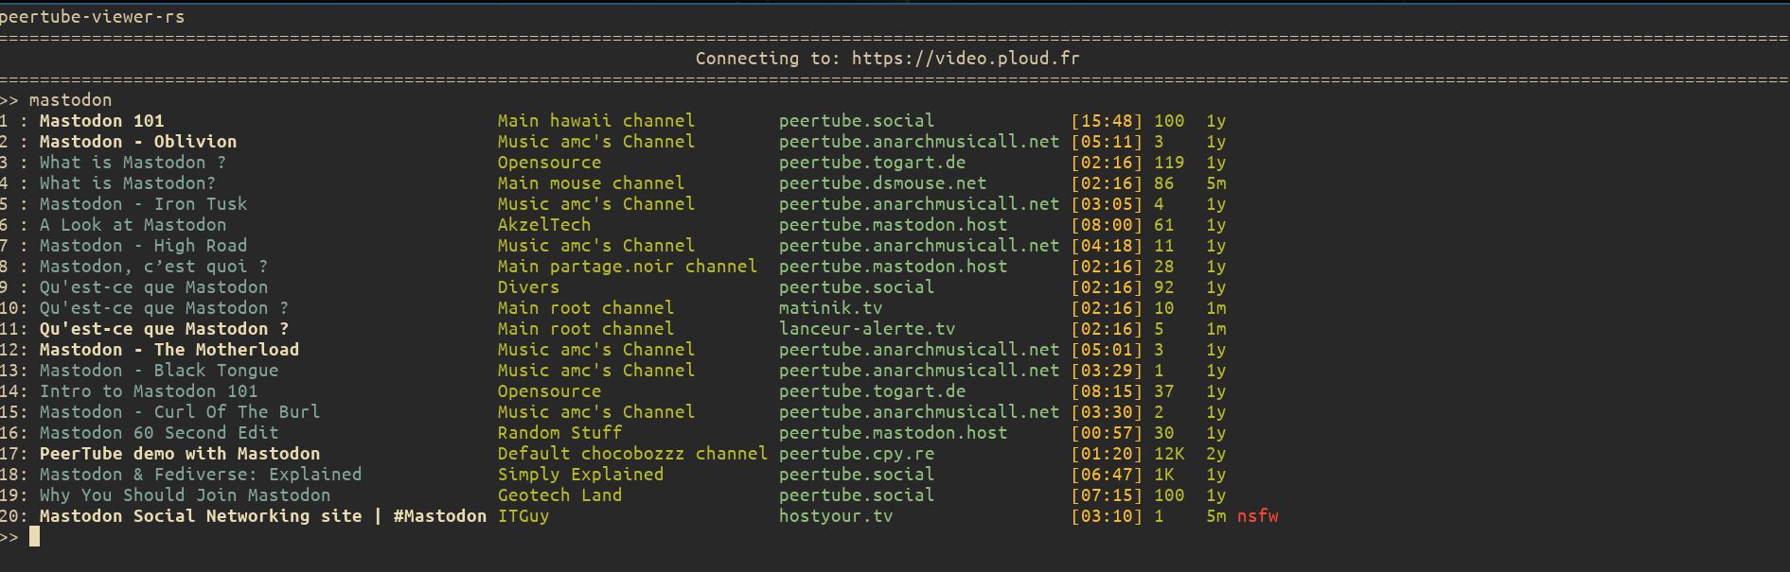Open 'Mastodon & Fediverse: Explained' video
Image resolution: width=1790 pixels, height=572 pixels.
point(200,475)
